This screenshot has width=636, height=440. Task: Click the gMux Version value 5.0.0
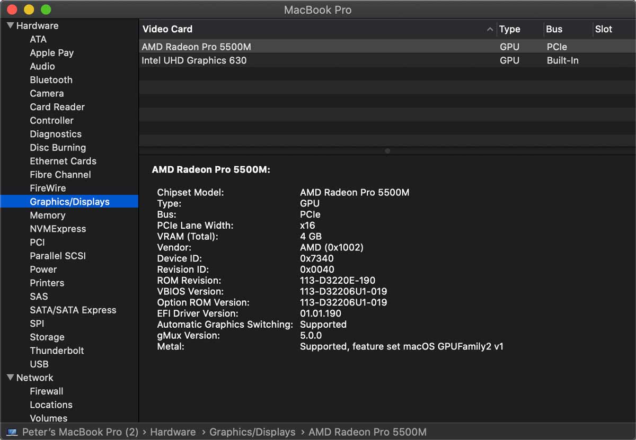(x=311, y=336)
